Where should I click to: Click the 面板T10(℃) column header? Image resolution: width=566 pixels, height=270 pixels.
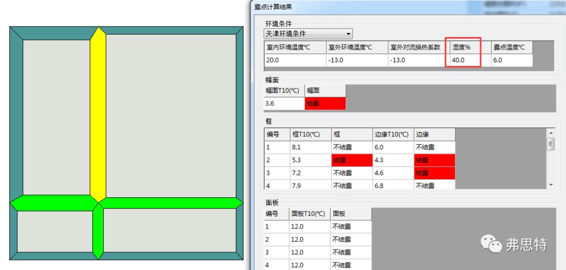(309, 213)
